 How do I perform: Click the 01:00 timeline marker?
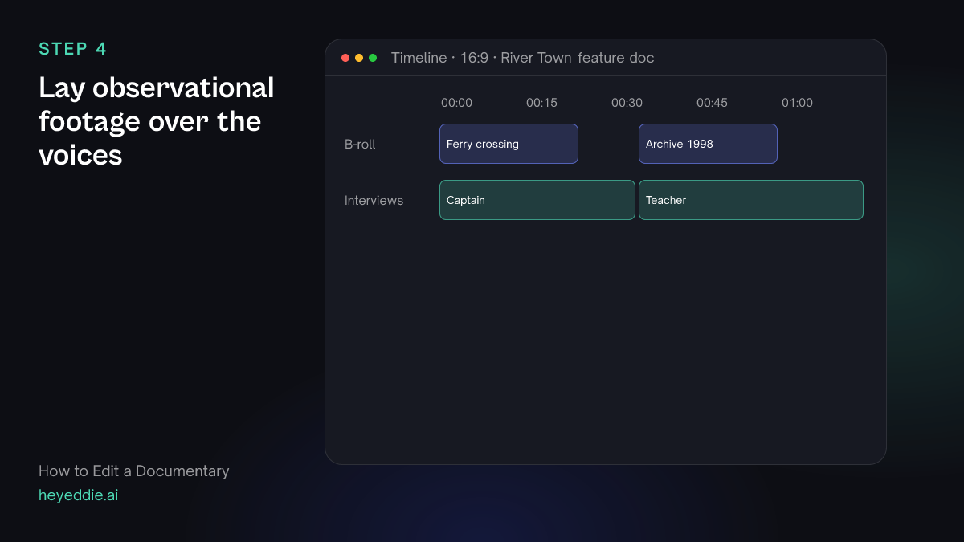797,103
